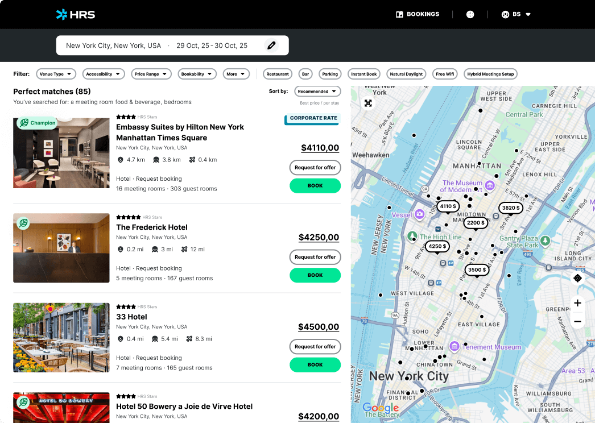Zoom in on the map
595x423 pixels.
(x=577, y=303)
